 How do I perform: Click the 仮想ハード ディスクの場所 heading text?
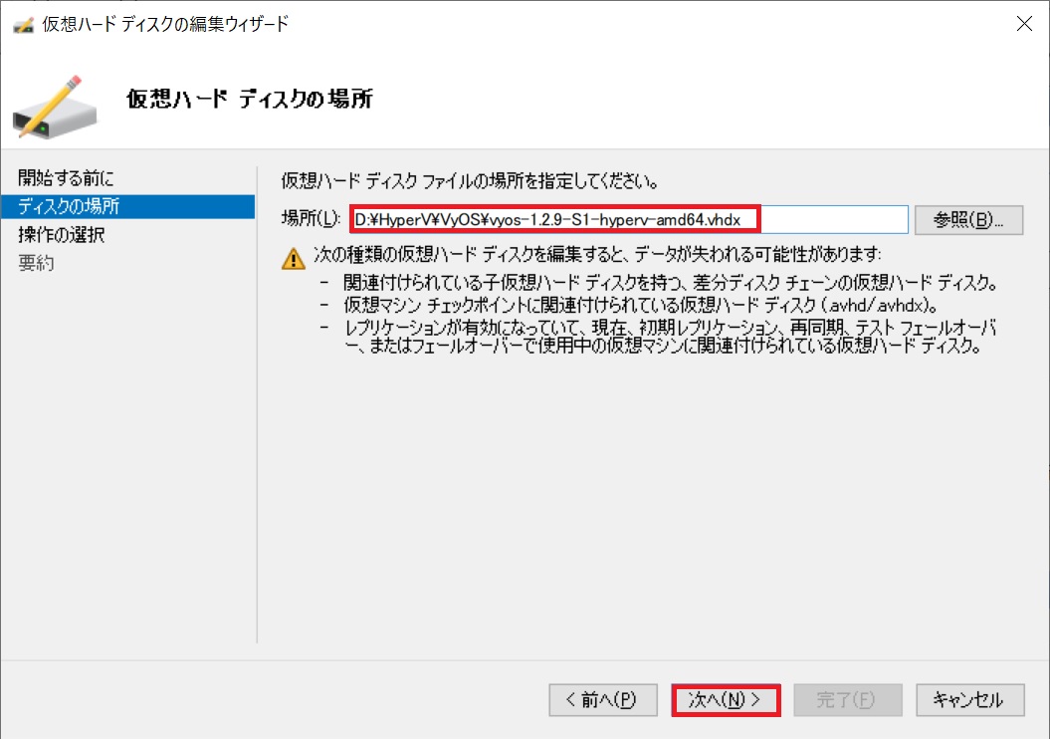coord(249,100)
